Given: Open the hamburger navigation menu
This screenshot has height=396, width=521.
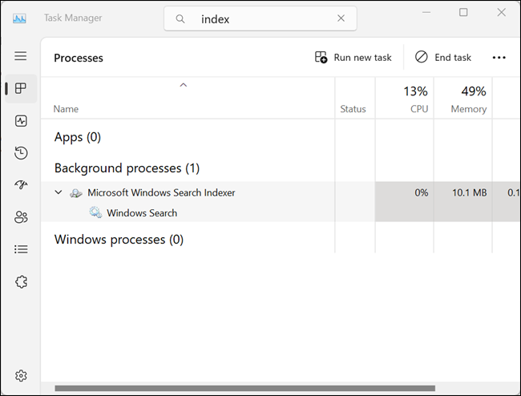Looking at the screenshot, I should click(21, 56).
